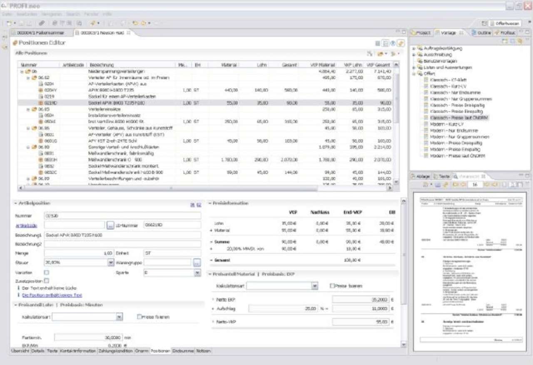Click the new document icon in main toolbar
The height and width of the screenshot is (365, 533).
point(9,23)
